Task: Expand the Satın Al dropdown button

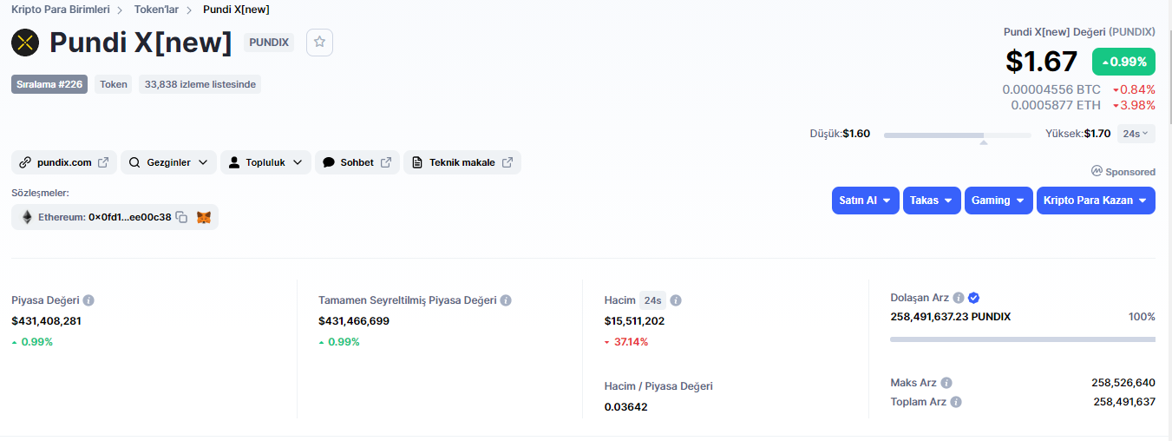Action: point(865,201)
